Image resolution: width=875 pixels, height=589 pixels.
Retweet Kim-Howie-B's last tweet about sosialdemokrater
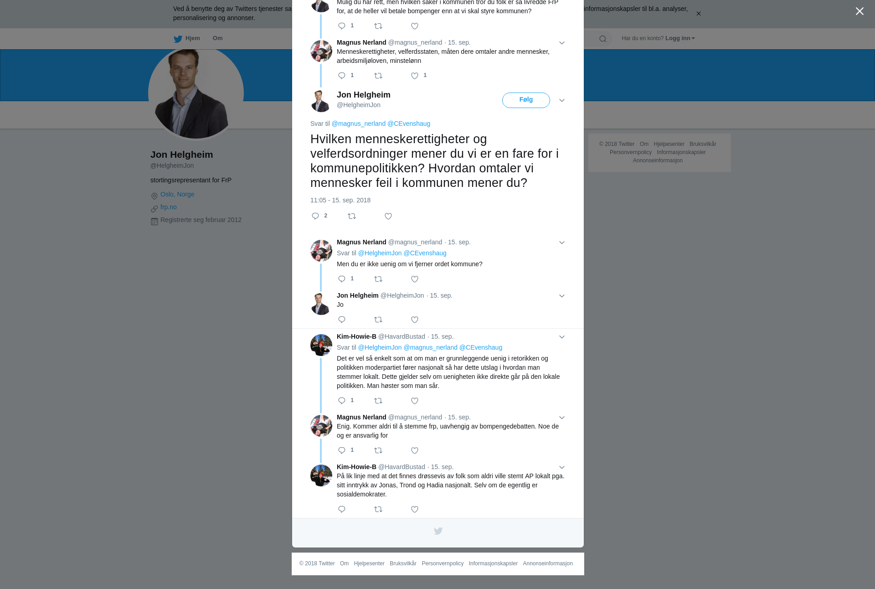pos(378,509)
